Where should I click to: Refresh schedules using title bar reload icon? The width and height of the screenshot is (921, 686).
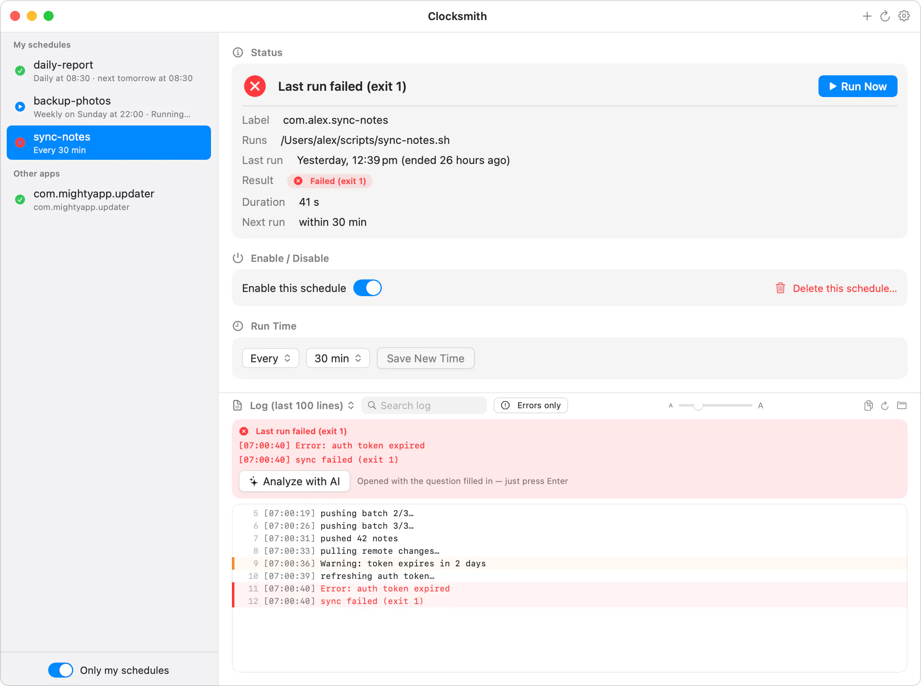pyautogui.click(x=885, y=16)
